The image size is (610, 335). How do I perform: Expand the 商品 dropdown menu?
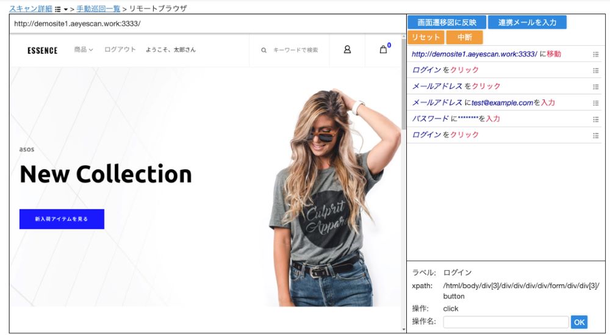coord(83,49)
